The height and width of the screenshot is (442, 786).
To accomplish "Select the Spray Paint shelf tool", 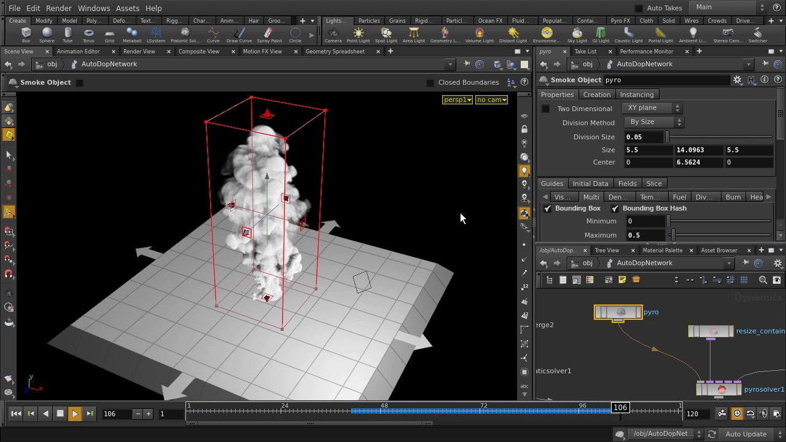I will (269, 35).
